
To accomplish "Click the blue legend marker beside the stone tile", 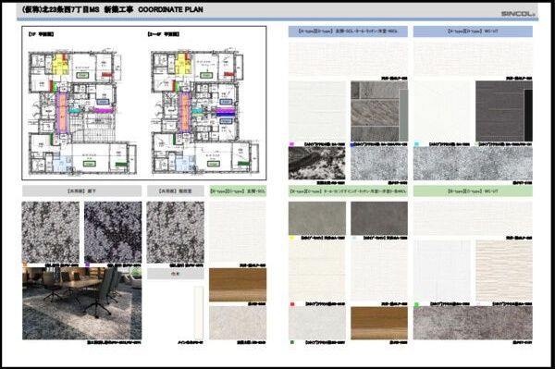I will pos(352,144).
